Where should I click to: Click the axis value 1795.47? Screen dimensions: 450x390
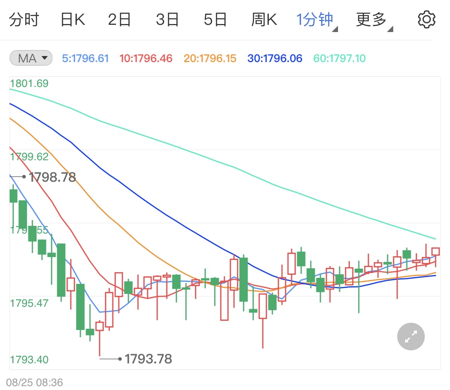click(29, 303)
